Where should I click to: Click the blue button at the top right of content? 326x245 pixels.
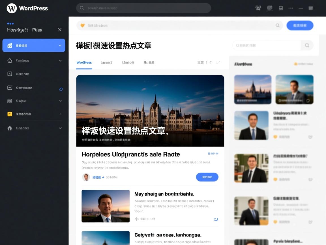click(x=300, y=25)
